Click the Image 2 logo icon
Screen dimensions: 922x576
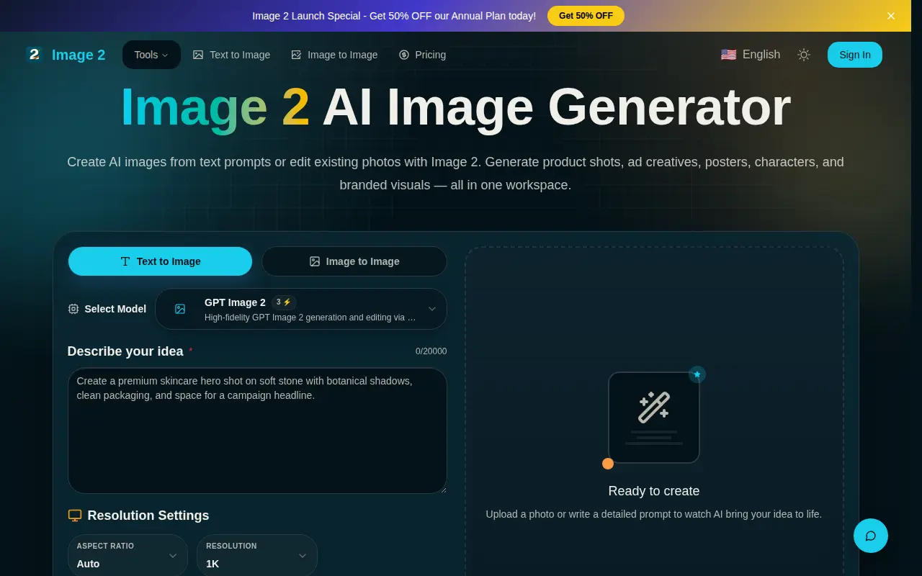(x=34, y=55)
